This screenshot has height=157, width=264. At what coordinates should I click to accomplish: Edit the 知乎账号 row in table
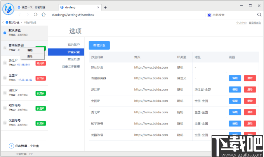click(235, 124)
